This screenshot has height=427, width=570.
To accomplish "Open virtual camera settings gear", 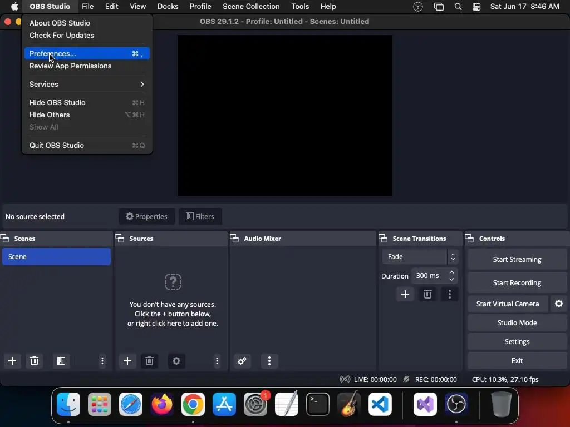I will point(559,304).
